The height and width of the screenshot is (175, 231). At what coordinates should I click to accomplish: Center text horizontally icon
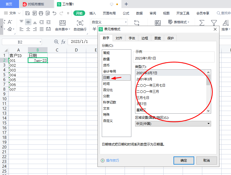[28, 29]
